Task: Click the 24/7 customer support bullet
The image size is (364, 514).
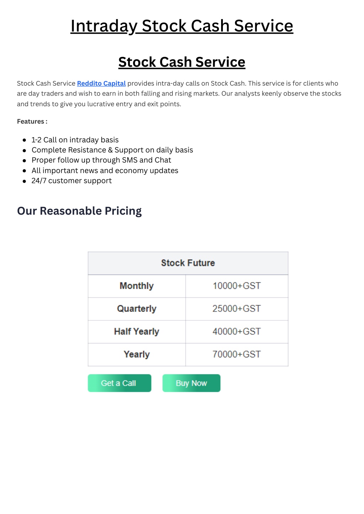Action: 71,181
